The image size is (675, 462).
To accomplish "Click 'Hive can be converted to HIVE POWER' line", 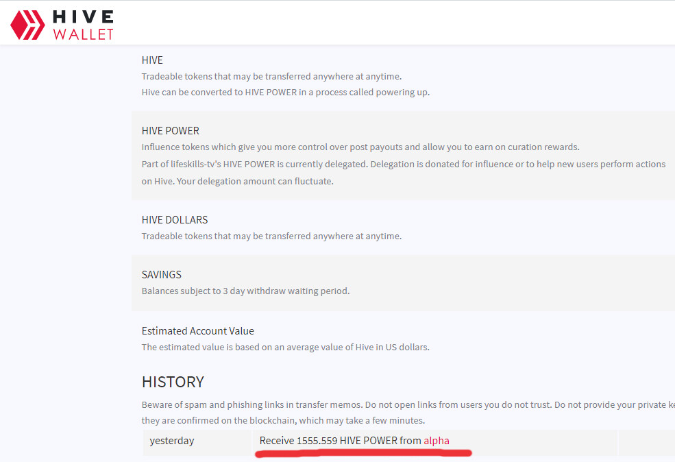I will [285, 92].
